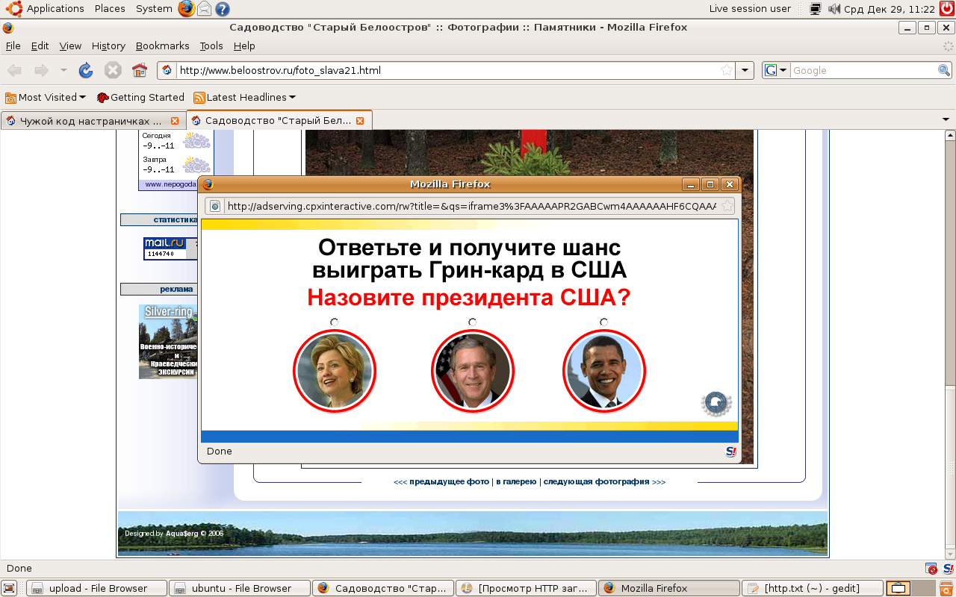Select the radio button above the right portrait

click(x=603, y=322)
